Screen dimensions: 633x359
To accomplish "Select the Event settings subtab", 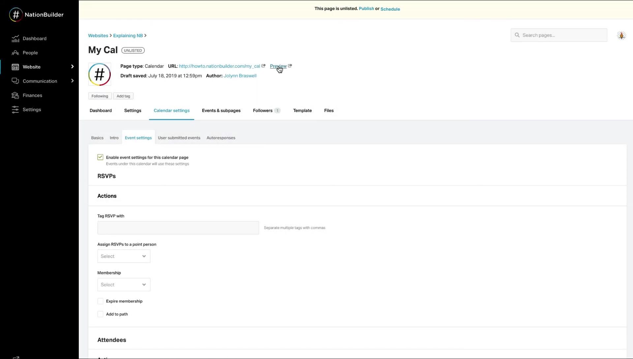I will 138,138.
